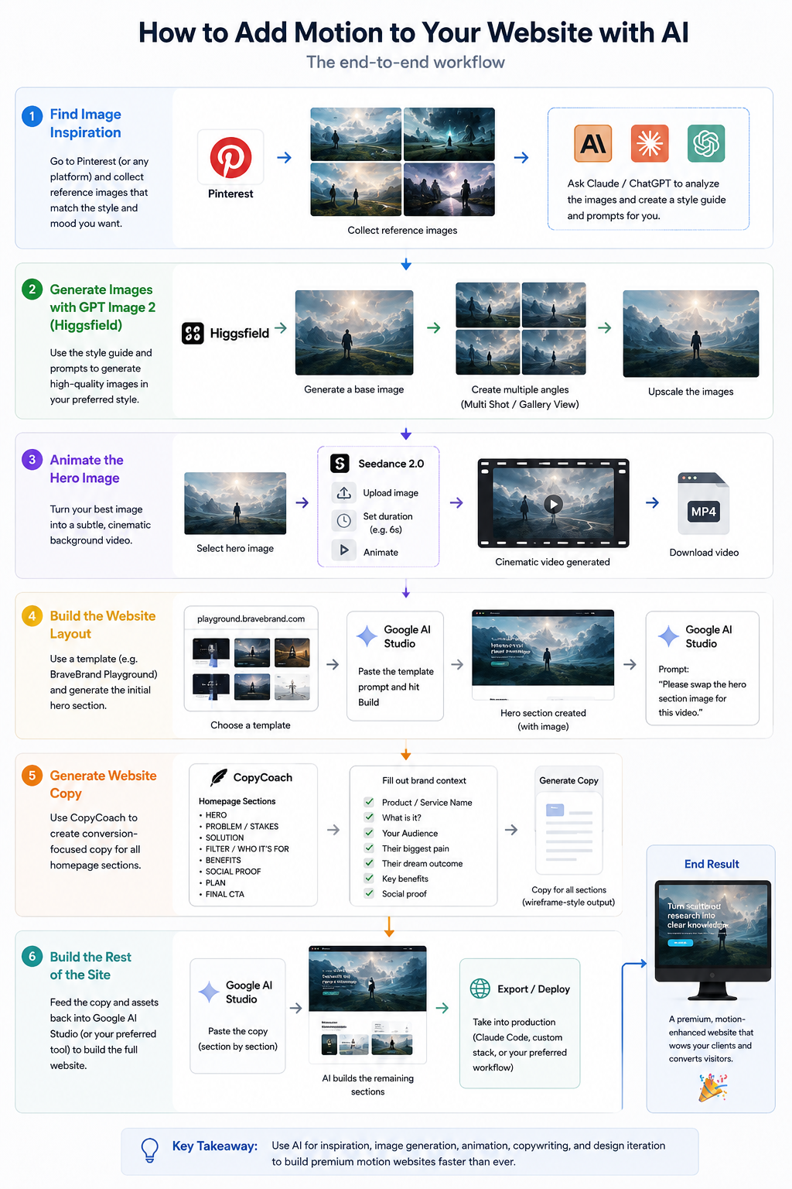Toggle the "What is it?" checkbox
This screenshot has width=792, height=1189.
tap(369, 817)
